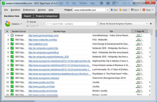The width and height of the screenshot is (157, 102).
Task: Open the cuttlefish.com backlink
Action: [38, 44]
